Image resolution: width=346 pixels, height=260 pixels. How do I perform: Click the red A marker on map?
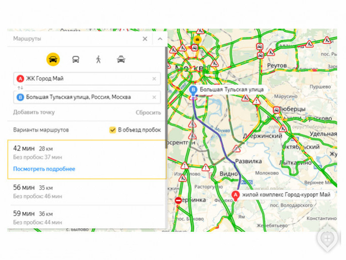pos(236,195)
